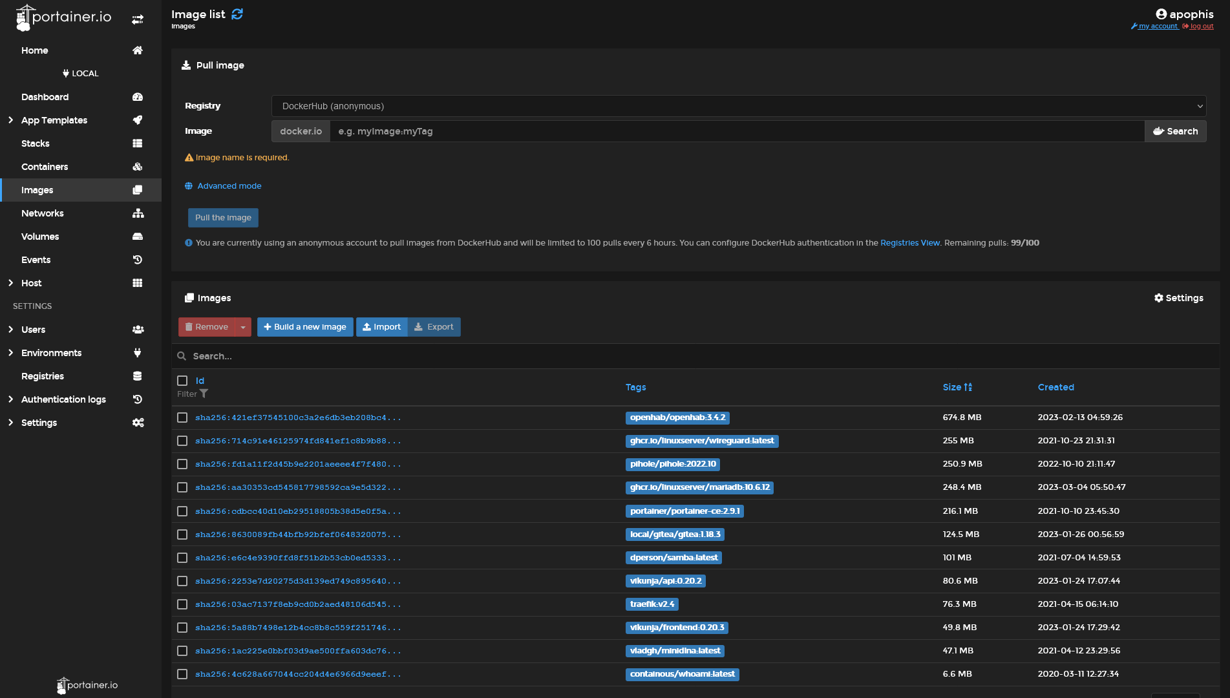This screenshot has width=1230, height=698.
Task: Check the openhab/openhab:3.4.2 image row
Action: point(182,418)
